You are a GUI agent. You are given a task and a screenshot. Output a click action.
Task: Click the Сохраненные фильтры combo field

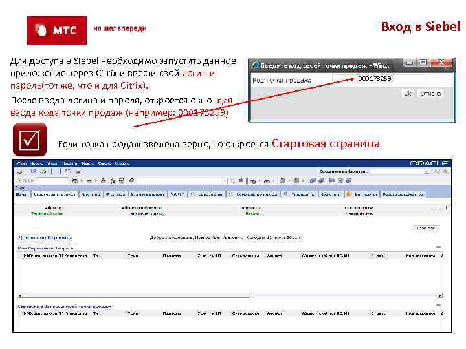tap(400, 171)
